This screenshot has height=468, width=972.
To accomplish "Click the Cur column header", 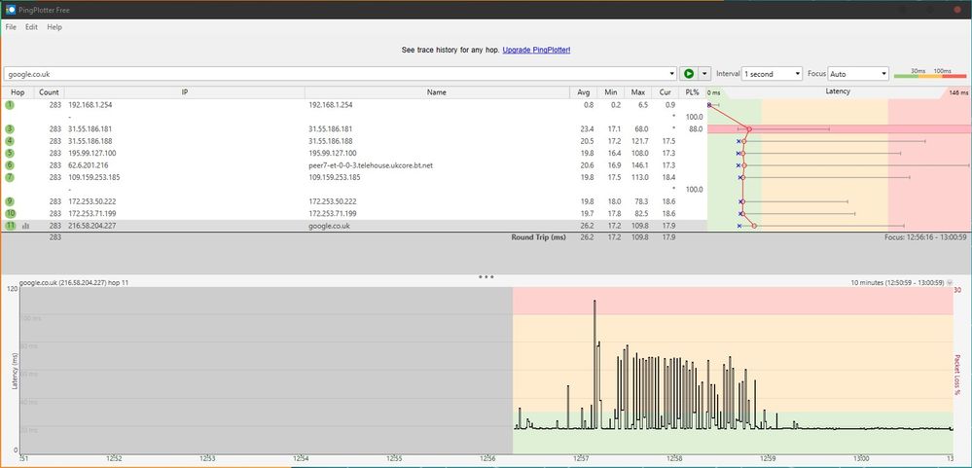I will tap(666, 92).
